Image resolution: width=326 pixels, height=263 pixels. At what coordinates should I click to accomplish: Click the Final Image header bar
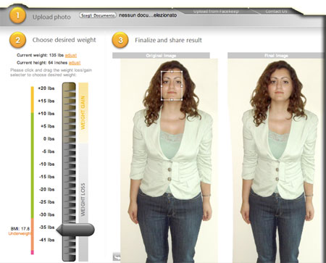[x=276, y=56]
